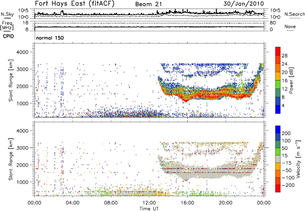Select the "CPID" row label

pyautogui.click(x=8, y=36)
